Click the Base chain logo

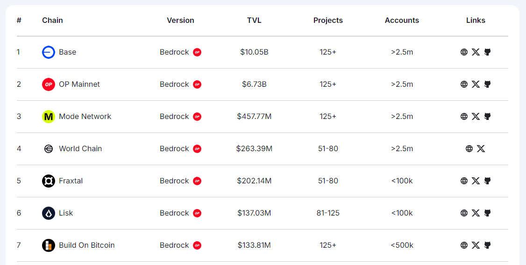48,52
